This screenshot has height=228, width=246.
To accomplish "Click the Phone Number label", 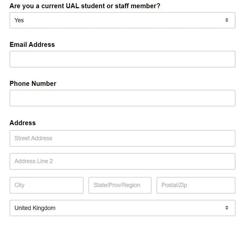I will pos(33,84).
